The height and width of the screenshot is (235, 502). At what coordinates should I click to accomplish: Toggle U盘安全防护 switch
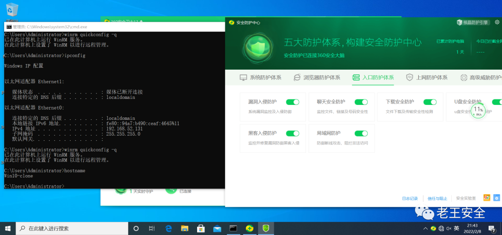coord(497,102)
